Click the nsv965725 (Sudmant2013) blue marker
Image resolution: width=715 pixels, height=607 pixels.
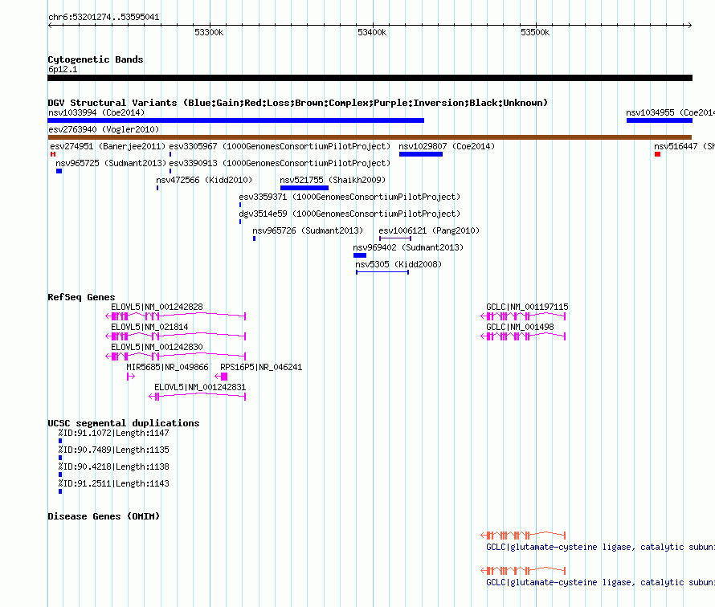(x=59, y=171)
